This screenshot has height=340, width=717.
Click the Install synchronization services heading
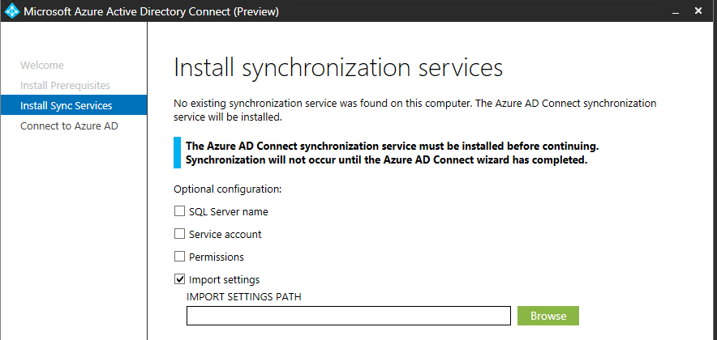point(338,66)
